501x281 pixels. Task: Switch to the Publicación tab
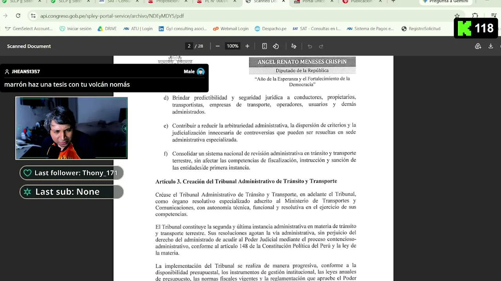click(358, 2)
